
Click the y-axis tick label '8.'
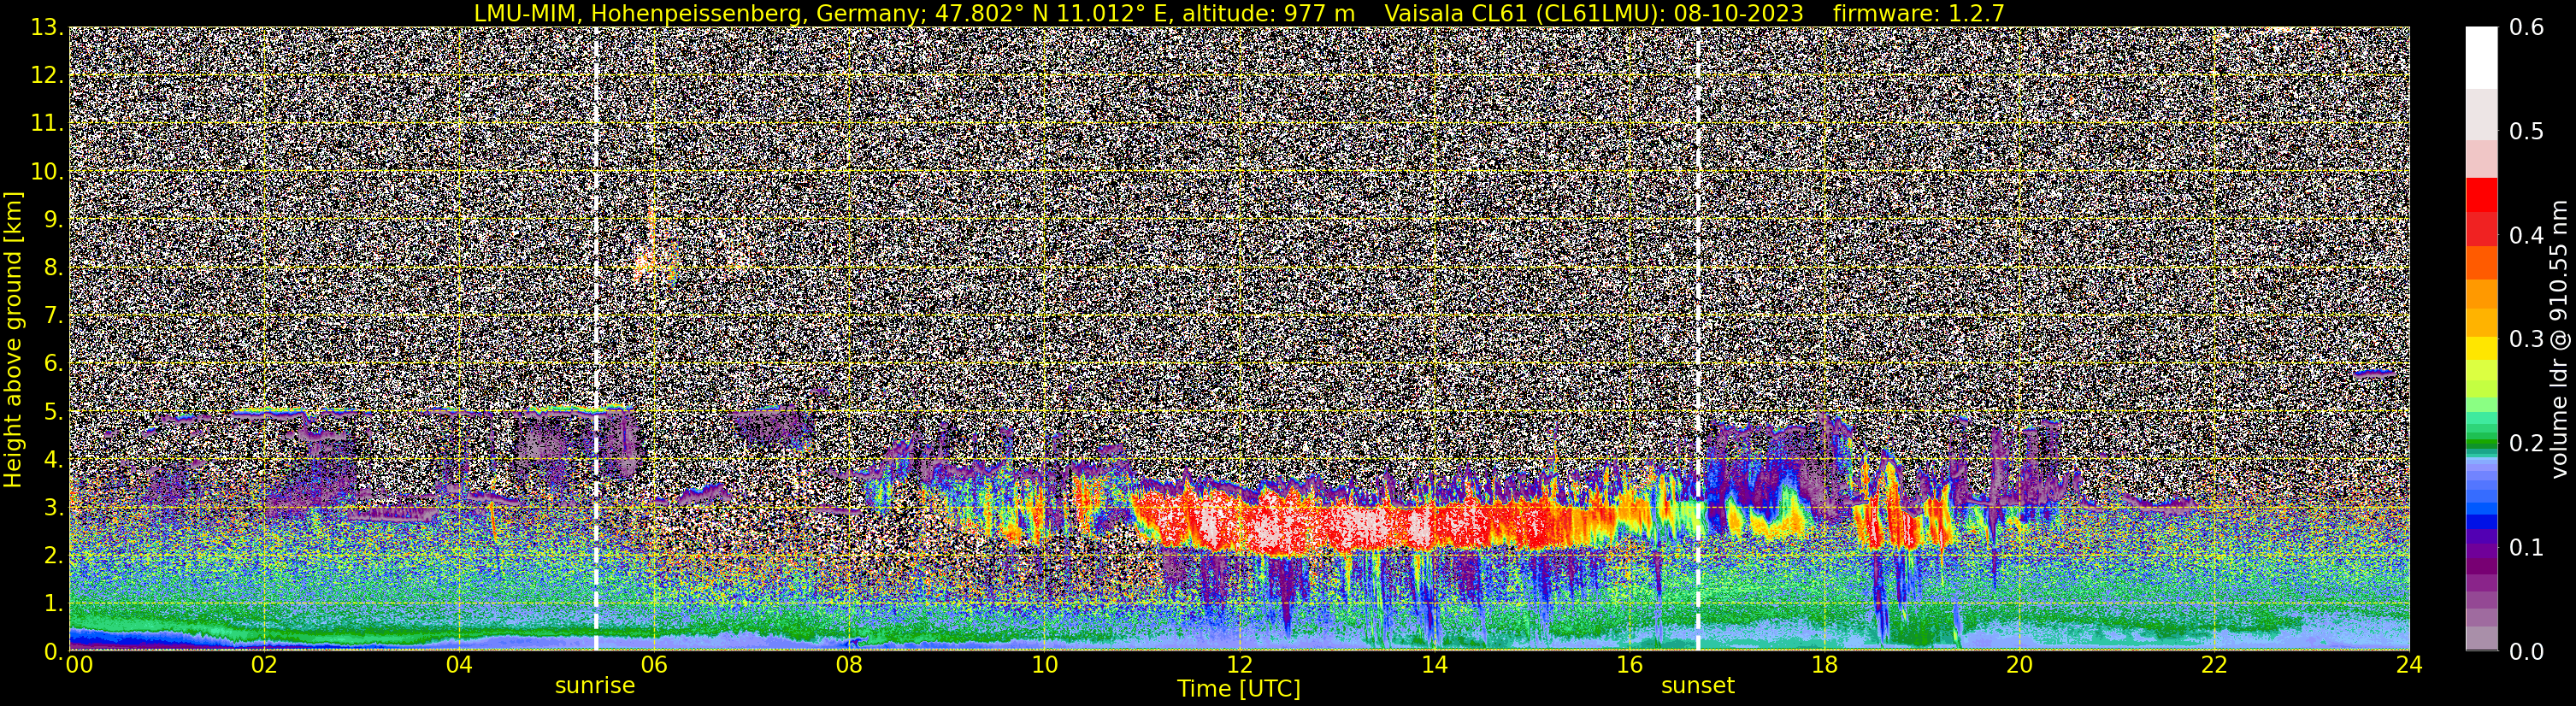coord(53,267)
